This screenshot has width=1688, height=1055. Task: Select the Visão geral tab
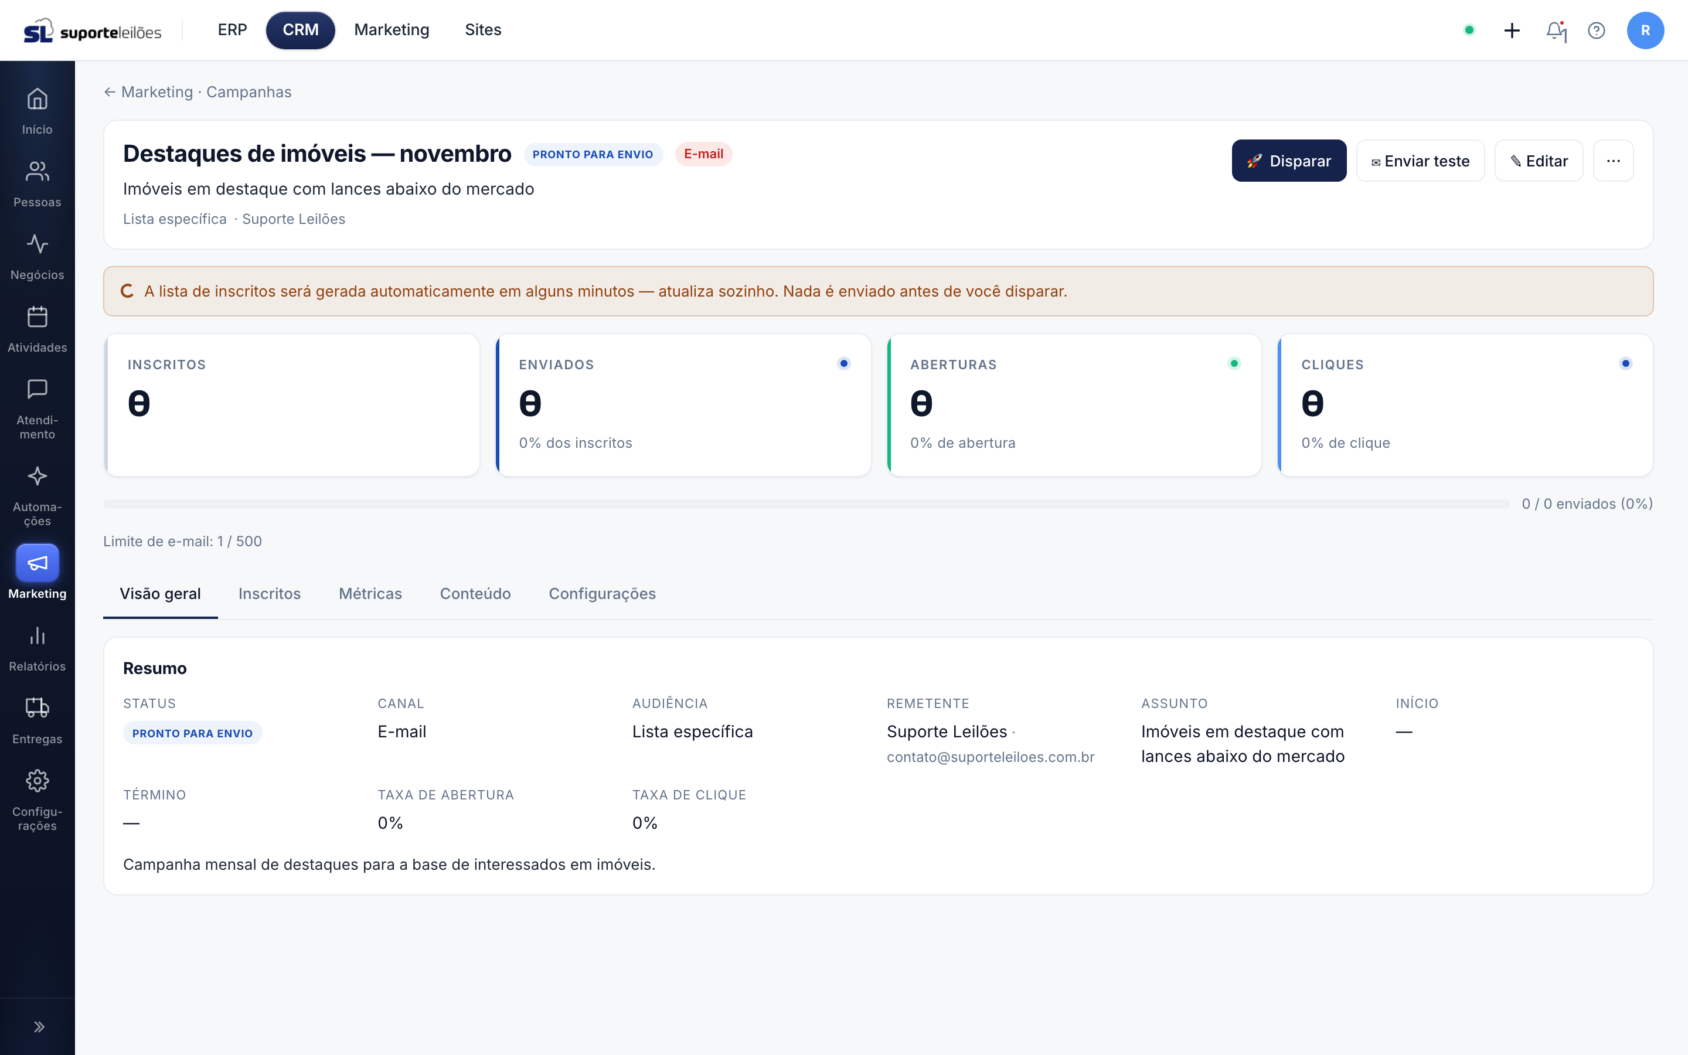click(161, 594)
